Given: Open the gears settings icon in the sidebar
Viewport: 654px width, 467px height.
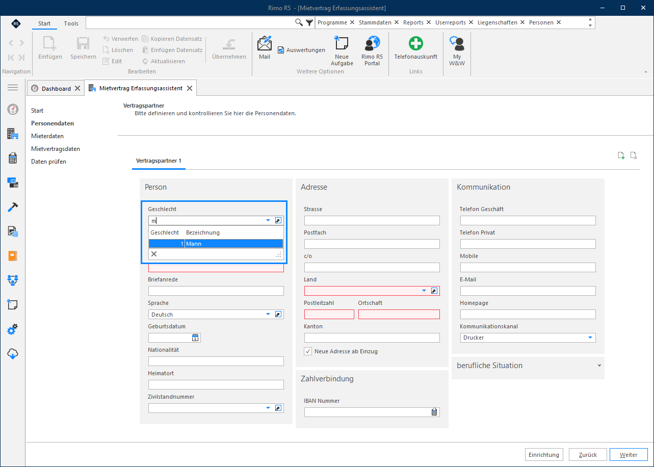Looking at the screenshot, I should (x=13, y=329).
